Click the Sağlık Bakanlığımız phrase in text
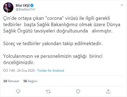 pos(57,25)
